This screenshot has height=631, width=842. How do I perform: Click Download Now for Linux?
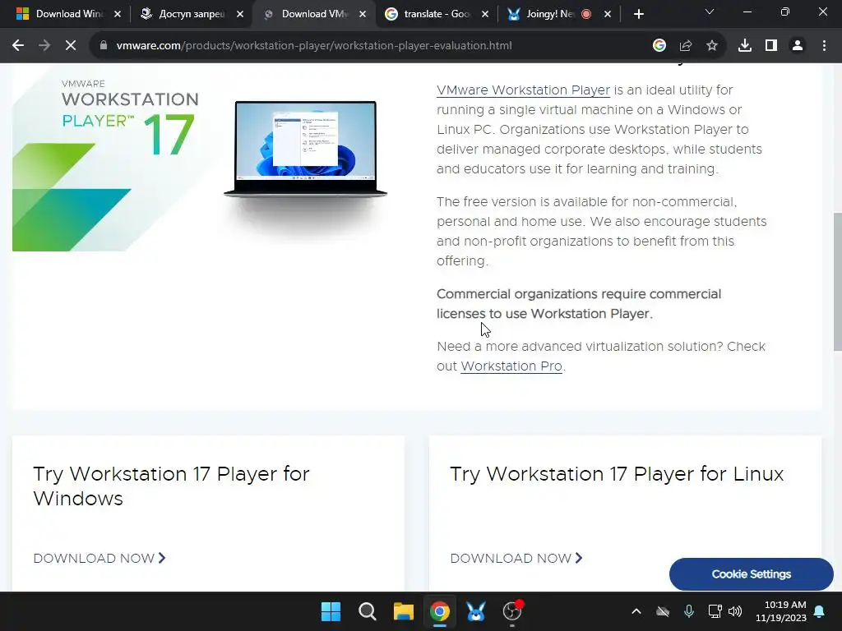pos(516,558)
